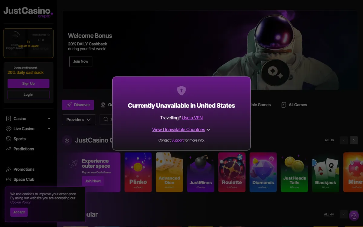Image resolution: width=363 pixels, height=227 pixels.
Task: Open the Blackjack game thumbnail
Action: point(326,172)
